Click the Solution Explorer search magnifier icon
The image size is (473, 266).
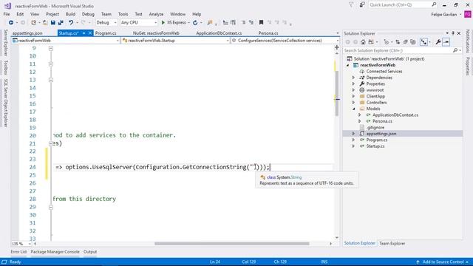455,50
